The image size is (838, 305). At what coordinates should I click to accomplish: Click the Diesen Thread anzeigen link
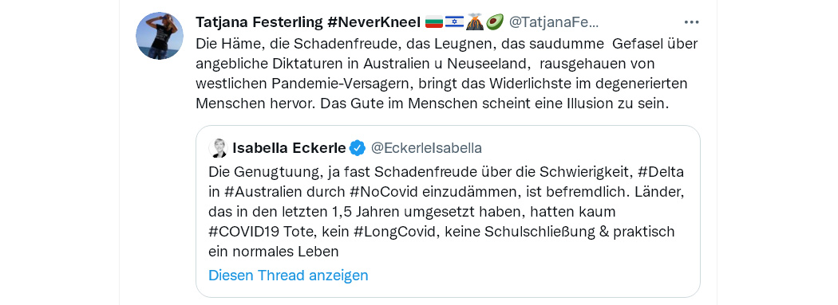[x=288, y=276]
